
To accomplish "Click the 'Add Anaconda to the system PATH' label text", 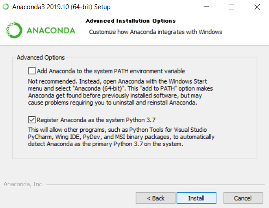I will pyautogui.click(x=111, y=70).
